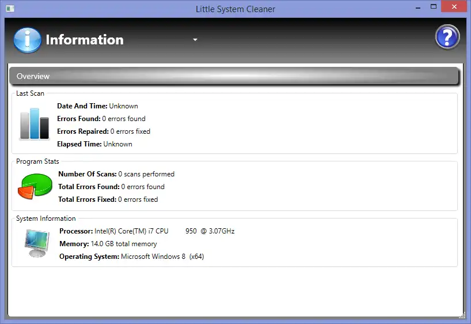Screen dimensions: 471x324
Task: Click the 'Program Stats' group label
Action: [37, 161]
